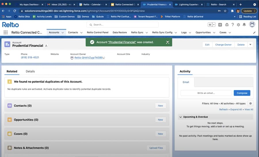Switch to the Details tab
This screenshot has width=259, height=157.
30,71
